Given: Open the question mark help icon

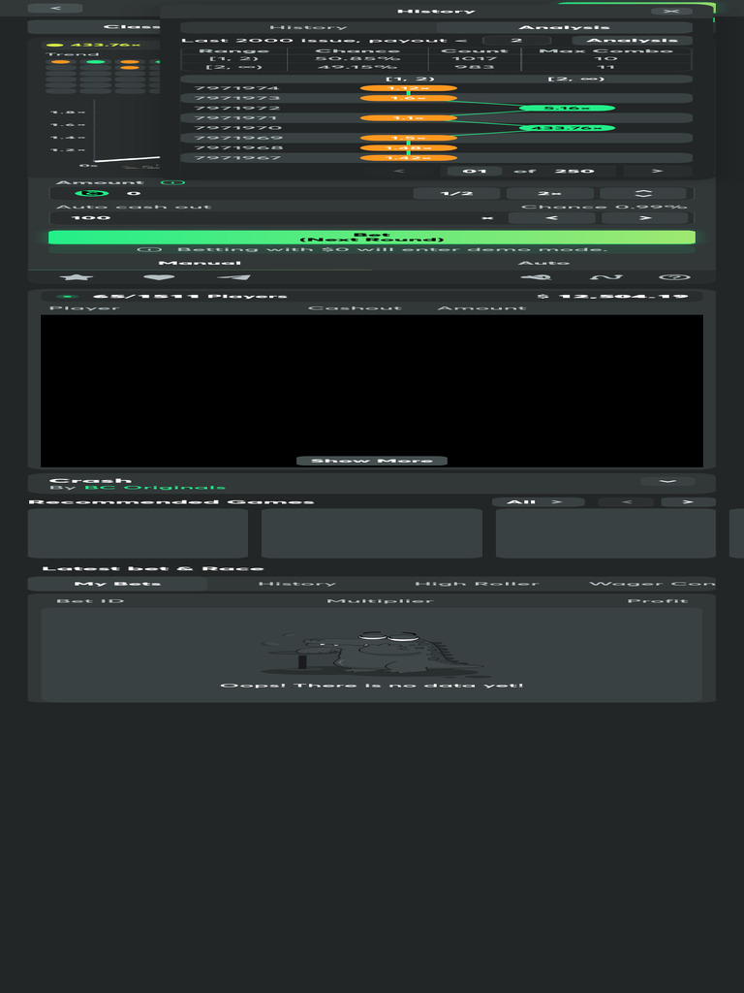Looking at the screenshot, I should click(x=674, y=277).
